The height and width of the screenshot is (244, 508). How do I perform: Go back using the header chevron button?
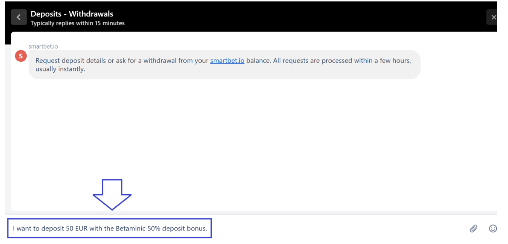click(x=18, y=17)
